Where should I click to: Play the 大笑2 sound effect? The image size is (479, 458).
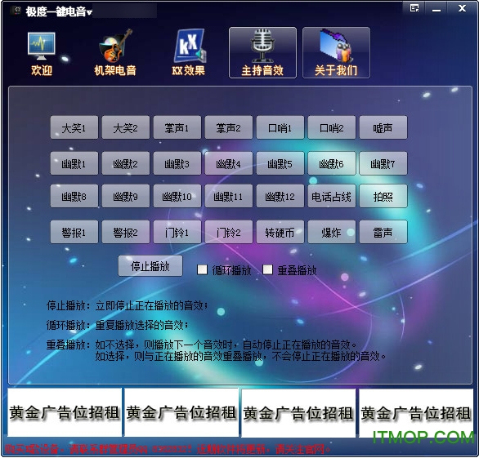point(126,127)
